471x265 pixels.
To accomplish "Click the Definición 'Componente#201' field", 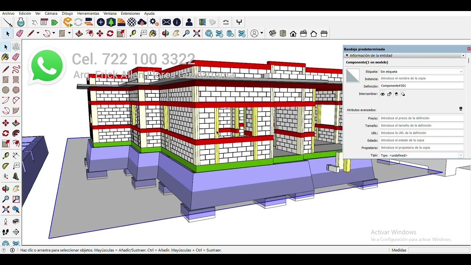I will [421, 86].
